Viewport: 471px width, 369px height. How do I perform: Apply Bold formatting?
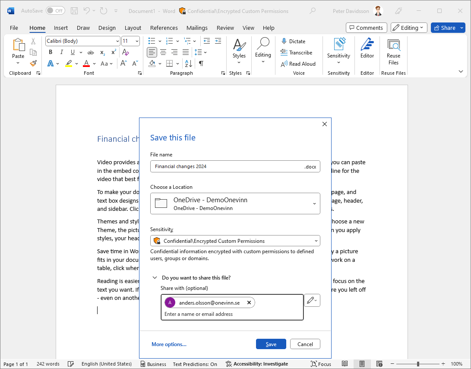[x=51, y=52]
